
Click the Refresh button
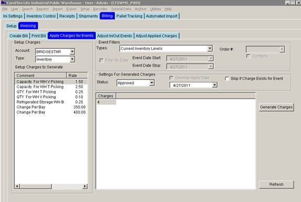(276, 184)
